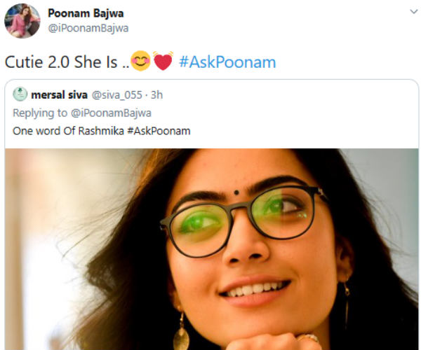Open the attached photo of the woman with glasses
Viewport: 421px width, 350px height.
pyautogui.click(x=212, y=249)
